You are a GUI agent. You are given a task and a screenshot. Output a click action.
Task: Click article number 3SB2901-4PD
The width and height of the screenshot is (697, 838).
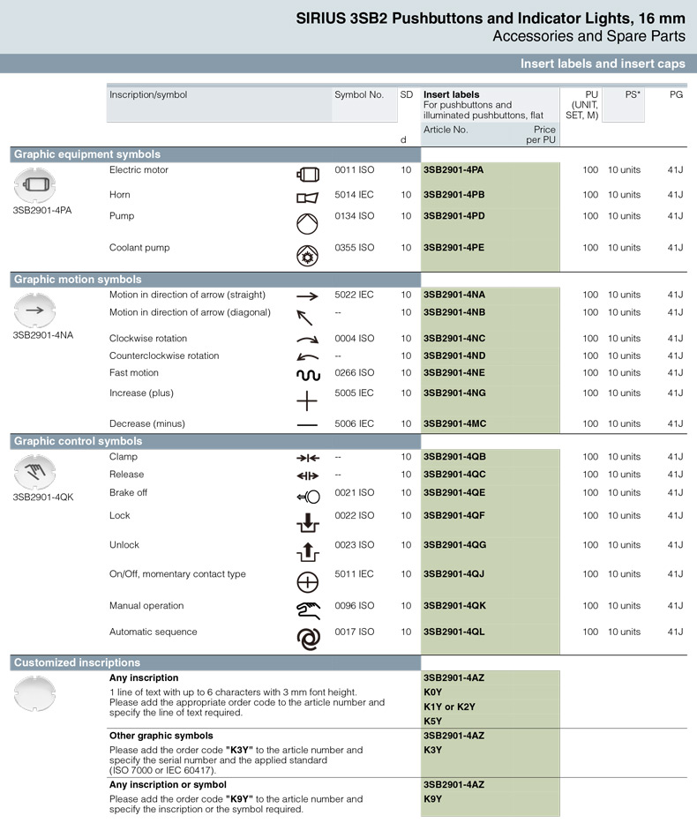[x=453, y=216]
